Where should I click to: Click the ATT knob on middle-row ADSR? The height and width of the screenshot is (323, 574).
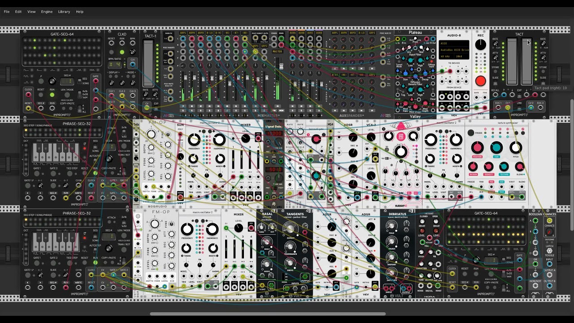(x=353, y=137)
